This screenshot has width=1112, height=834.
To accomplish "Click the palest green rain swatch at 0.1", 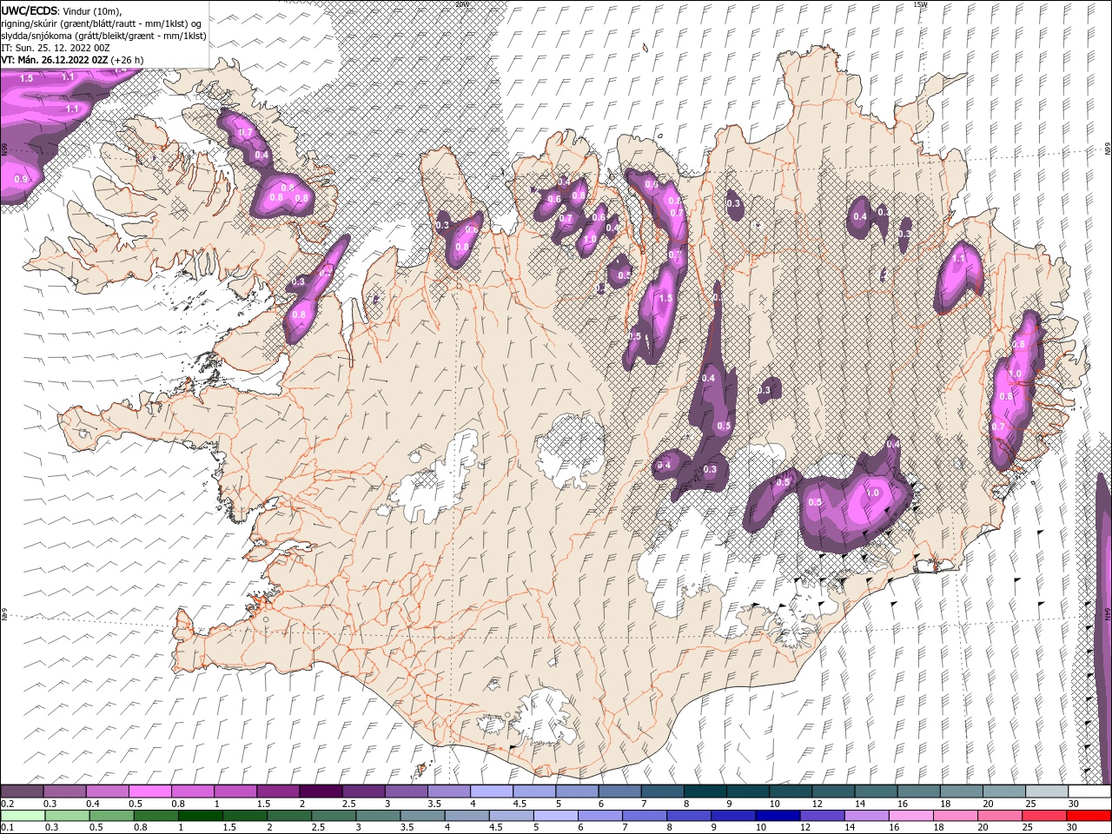I will [x=24, y=816].
